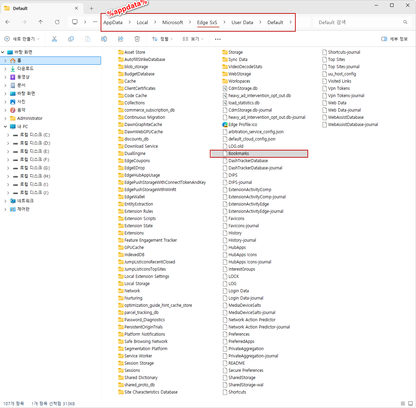Select the Secure Preferences file
416x408 pixels.
click(243, 370)
